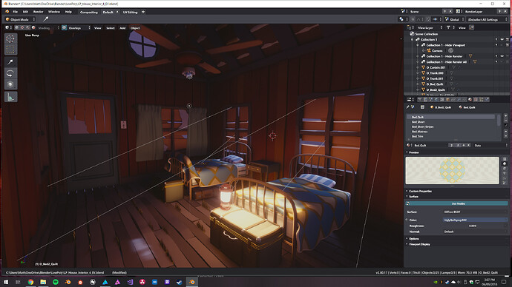Image resolution: width=512 pixels, height=287 pixels.
Task: Open the Render menu
Action: [x=38, y=12]
